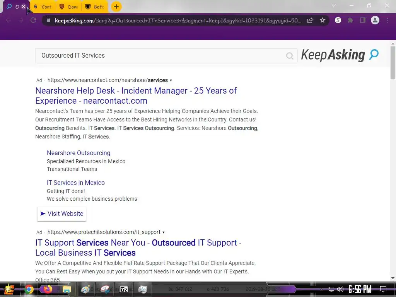This screenshot has width=396, height=297.
Task: Open 7-Zip from the taskbar
Action: 123,289
